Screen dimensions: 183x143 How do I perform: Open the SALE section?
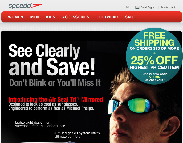[130, 17]
